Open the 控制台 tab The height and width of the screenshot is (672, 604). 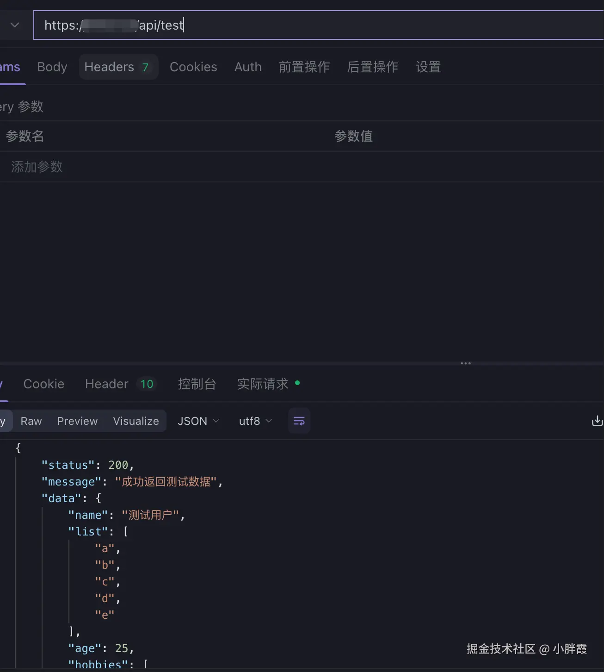coord(197,384)
